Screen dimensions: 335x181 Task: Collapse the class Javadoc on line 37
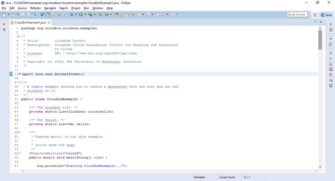(x=19, y=82)
